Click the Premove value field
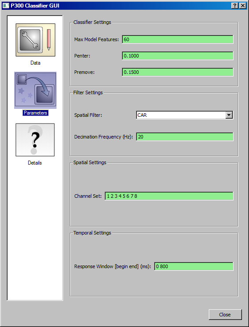249x327 pixels. click(x=177, y=72)
